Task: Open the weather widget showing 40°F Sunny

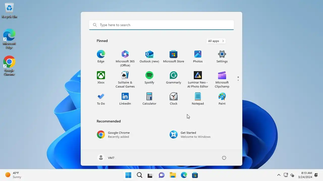Action: click(13, 175)
